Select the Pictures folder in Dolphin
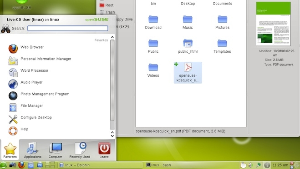Image resolution: width=300 pixels, height=169 pixels. click(222, 22)
